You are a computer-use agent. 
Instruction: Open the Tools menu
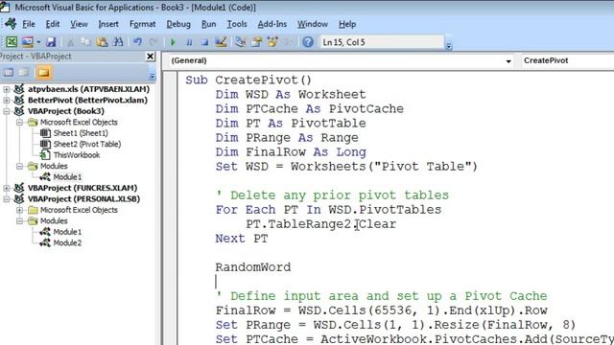pos(237,24)
